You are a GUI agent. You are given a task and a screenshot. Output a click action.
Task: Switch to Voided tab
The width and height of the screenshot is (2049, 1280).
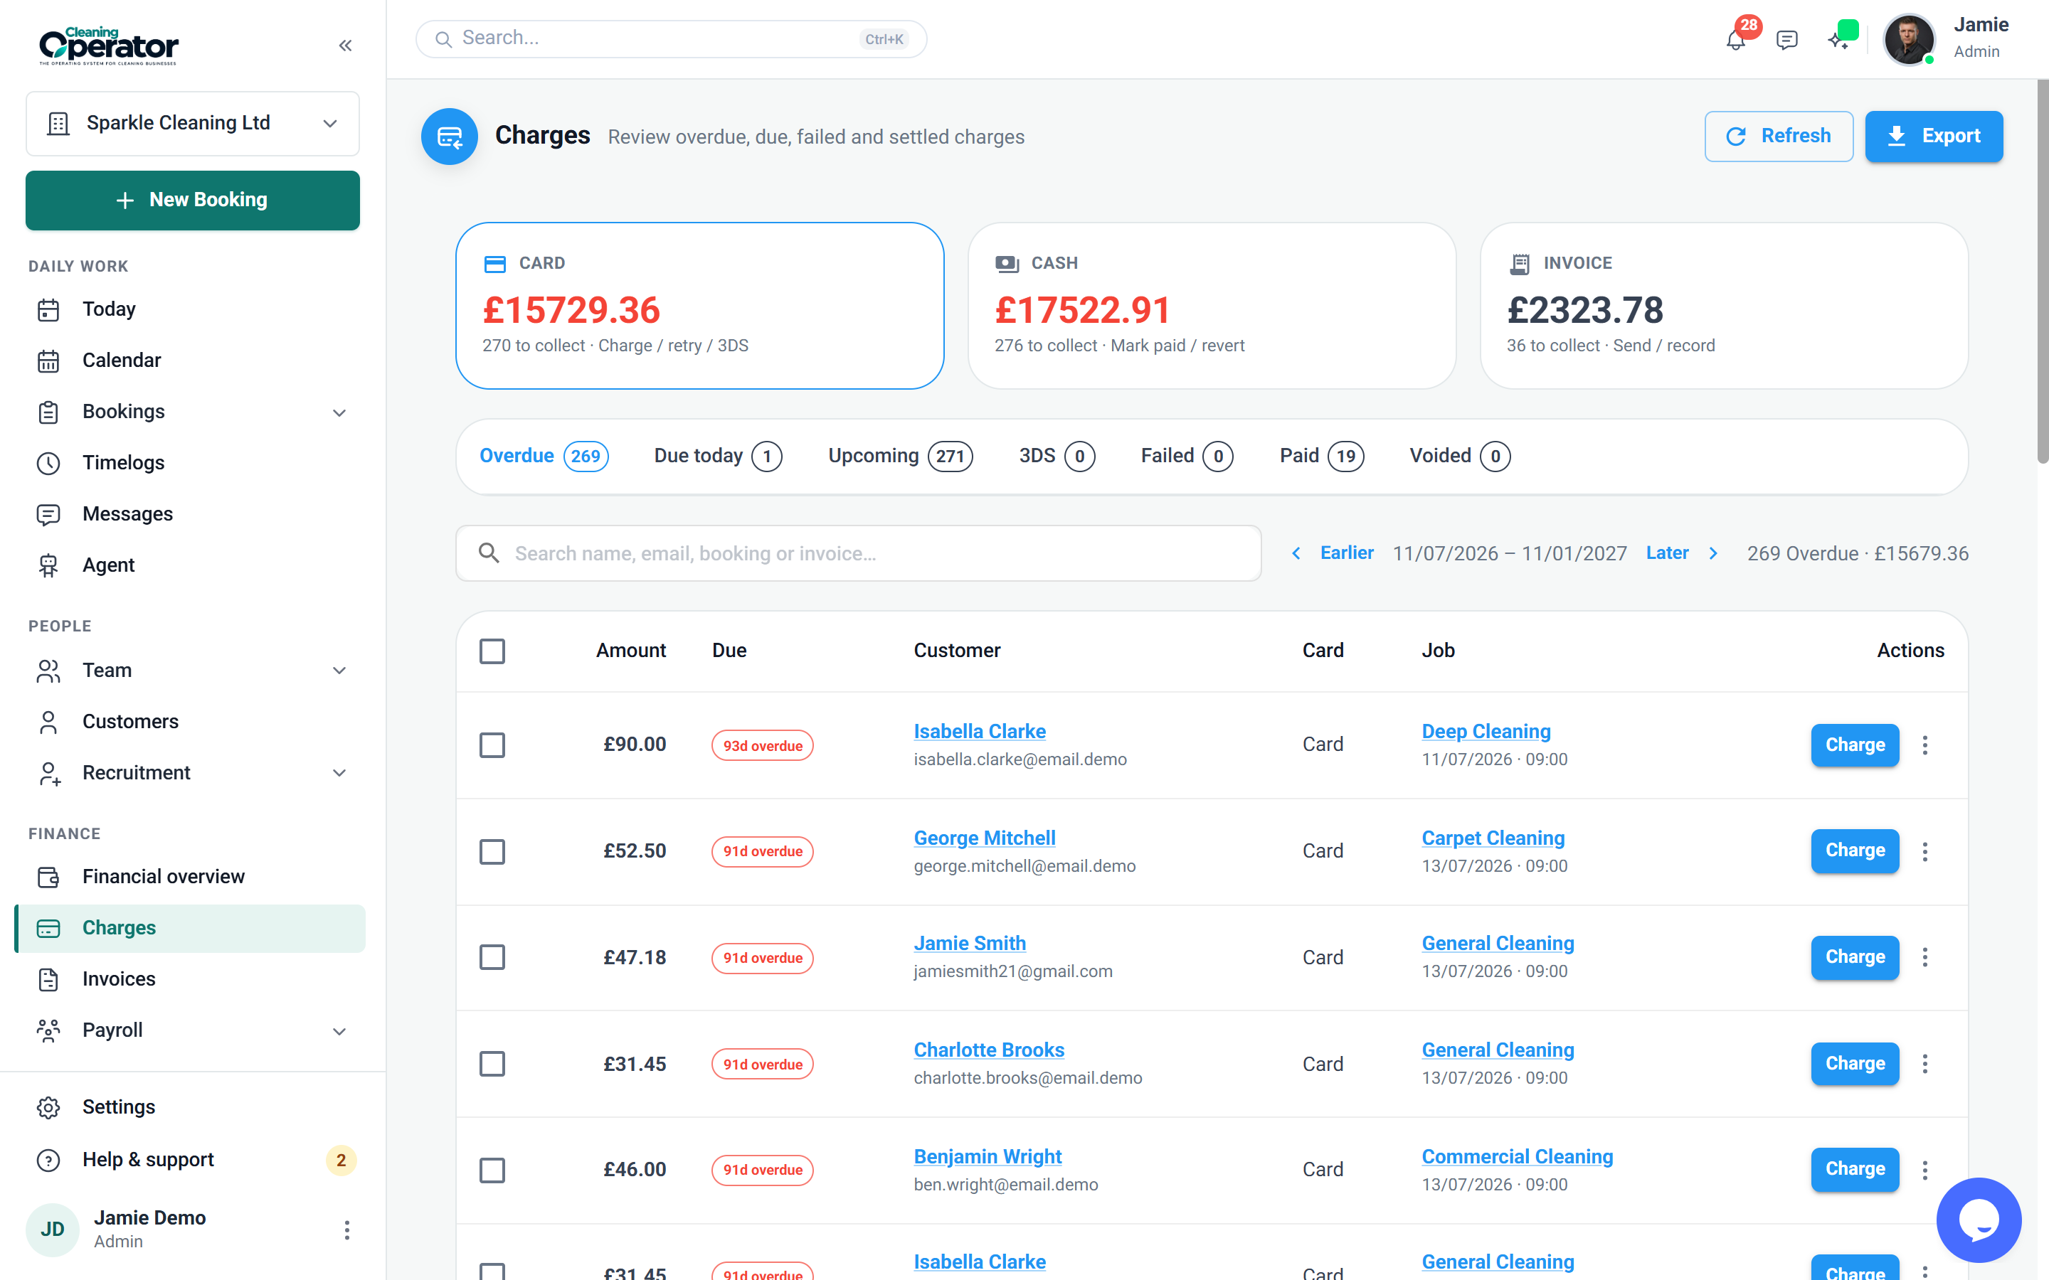click(1460, 457)
